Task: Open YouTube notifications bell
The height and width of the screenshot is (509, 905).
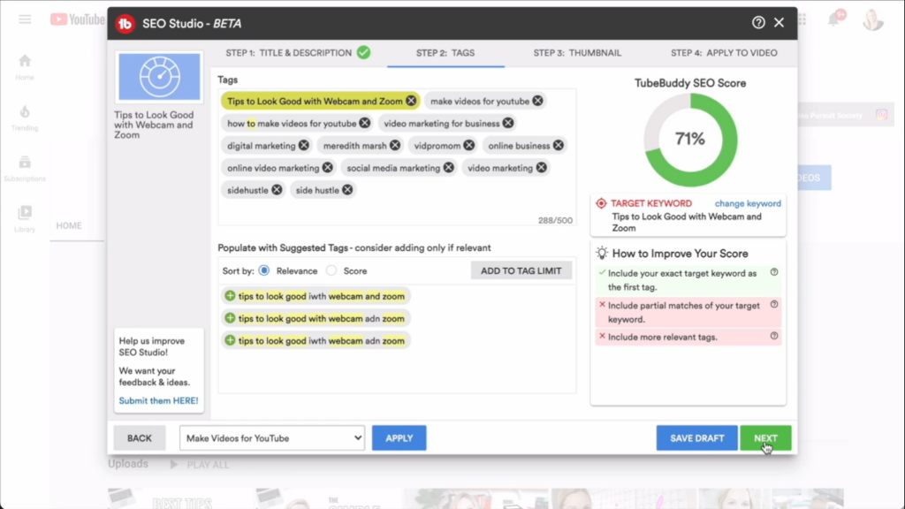Action: [x=834, y=19]
